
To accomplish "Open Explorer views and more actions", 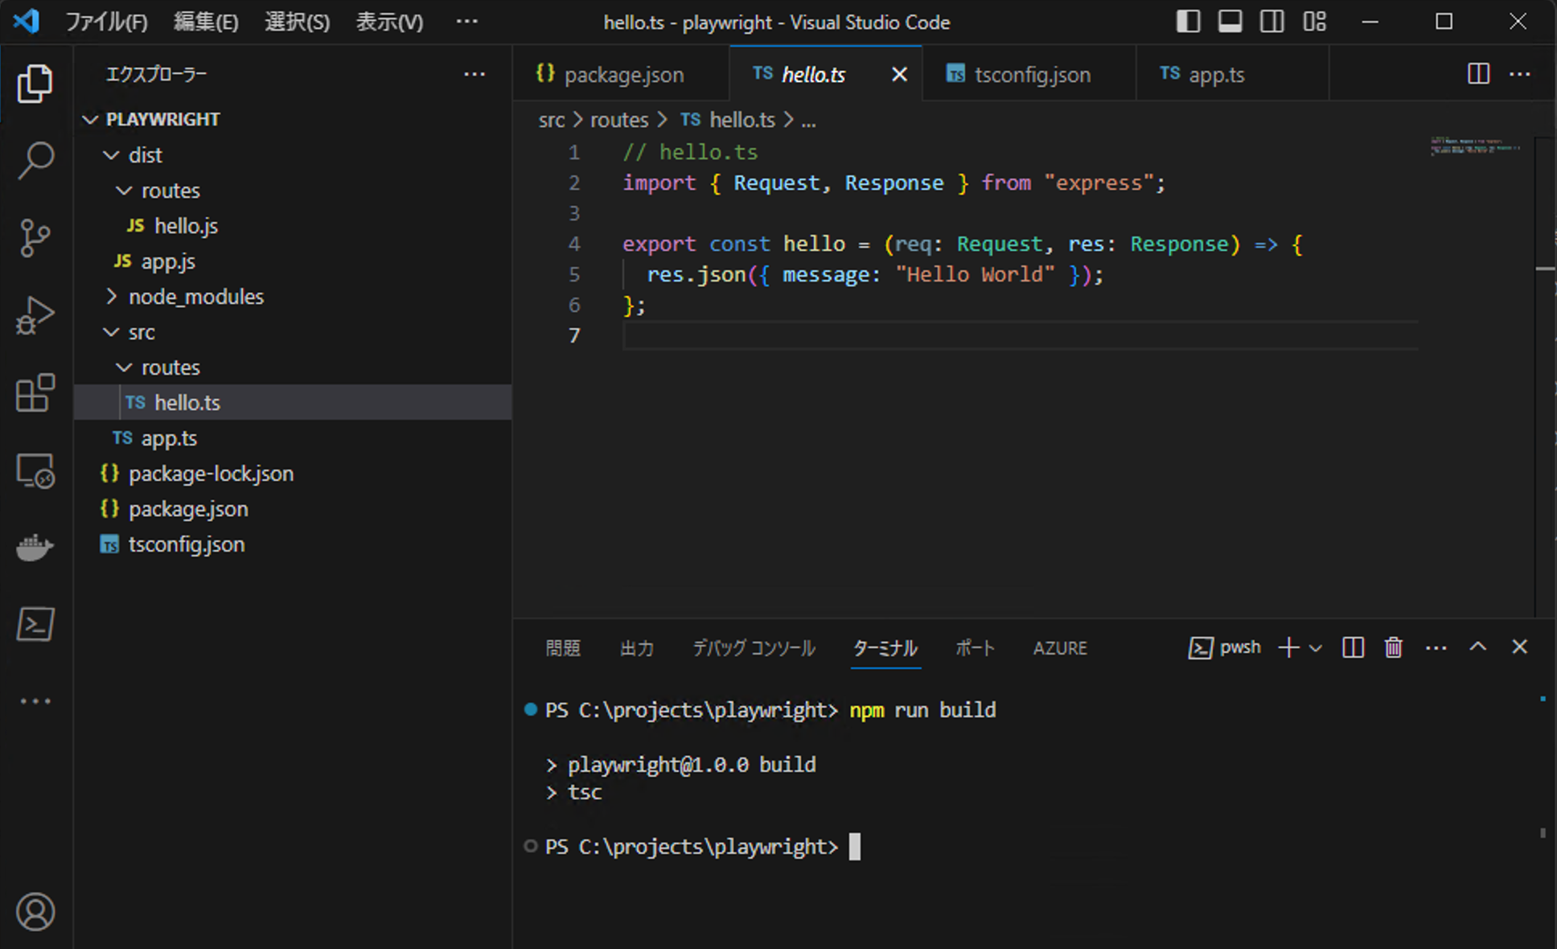I will 474,75.
